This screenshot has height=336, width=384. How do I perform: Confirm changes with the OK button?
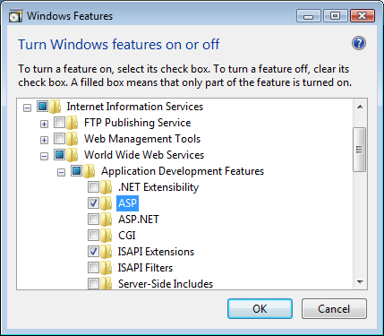(260, 309)
